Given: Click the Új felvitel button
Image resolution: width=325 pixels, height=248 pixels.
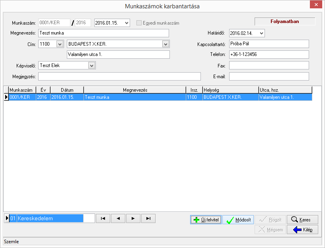Looking at the screenshot, I should coord(206,220).
